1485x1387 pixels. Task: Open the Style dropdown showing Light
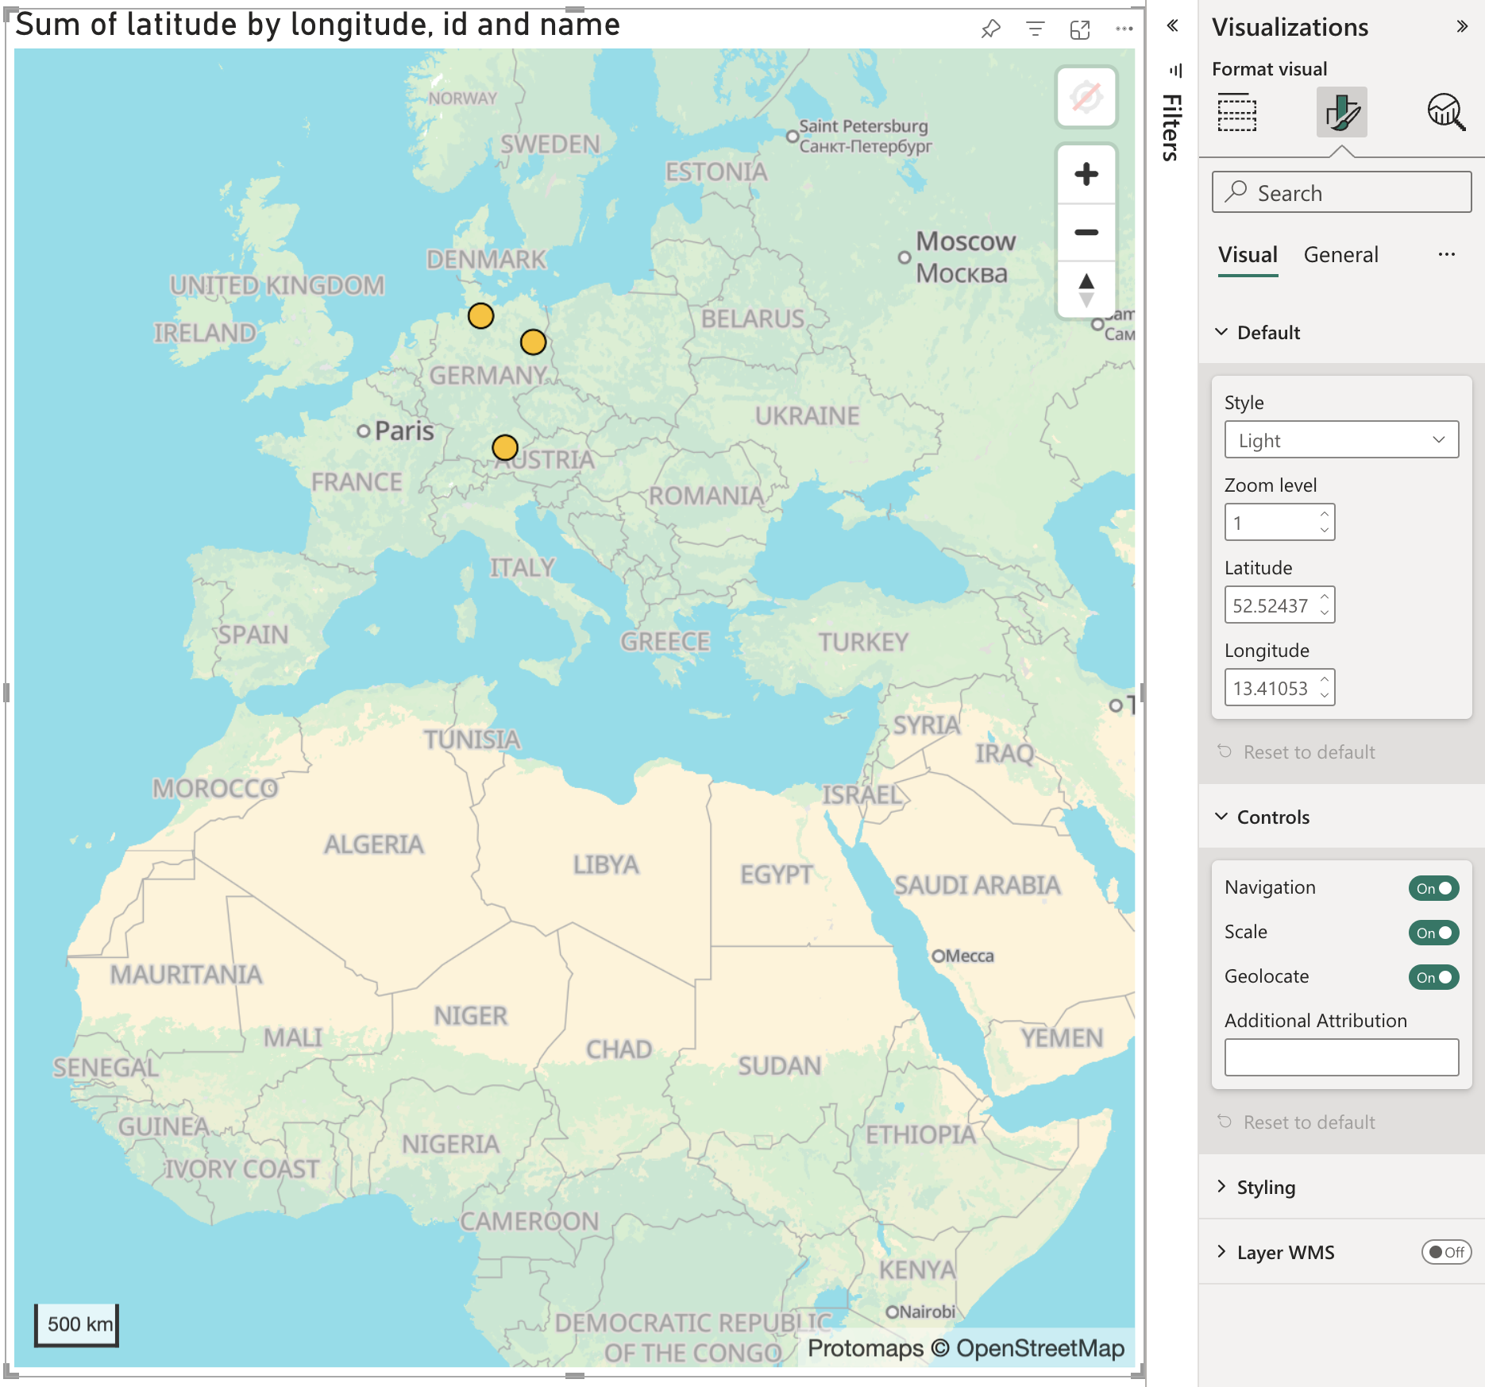coord(1341,440)
